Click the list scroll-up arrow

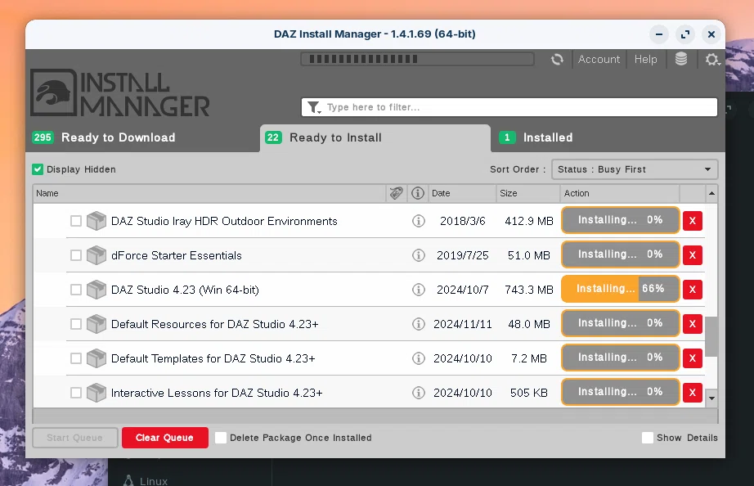711,193
